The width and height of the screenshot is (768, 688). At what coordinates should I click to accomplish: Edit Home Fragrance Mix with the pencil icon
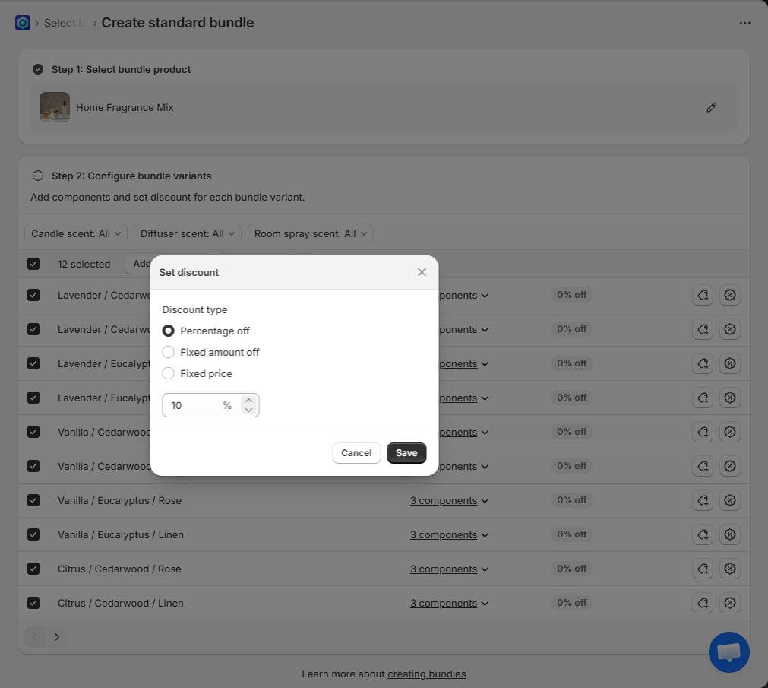711,107
